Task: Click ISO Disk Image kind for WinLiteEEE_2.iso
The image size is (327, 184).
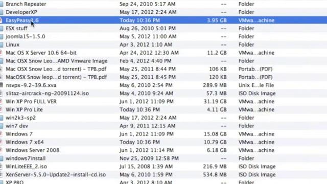Action: click(x=257, y=167)
